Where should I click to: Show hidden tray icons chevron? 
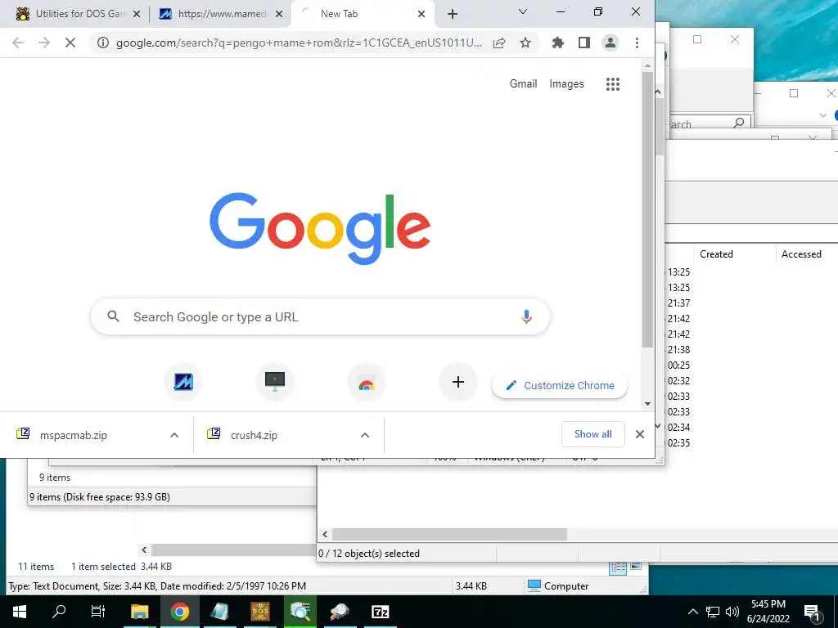(692, 612)
